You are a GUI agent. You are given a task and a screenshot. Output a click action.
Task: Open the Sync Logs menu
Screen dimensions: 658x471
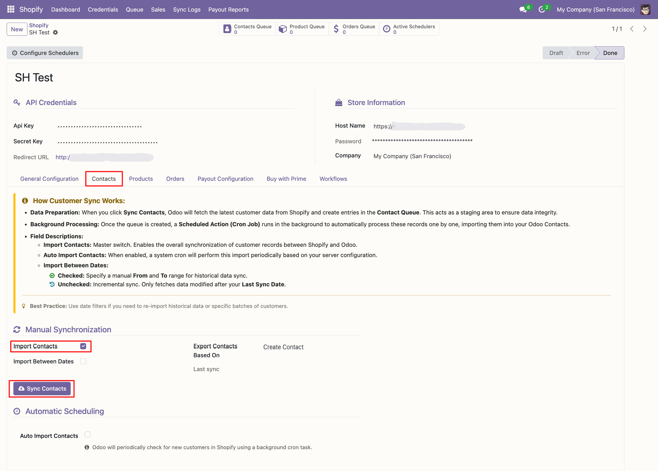pos(187,10)
